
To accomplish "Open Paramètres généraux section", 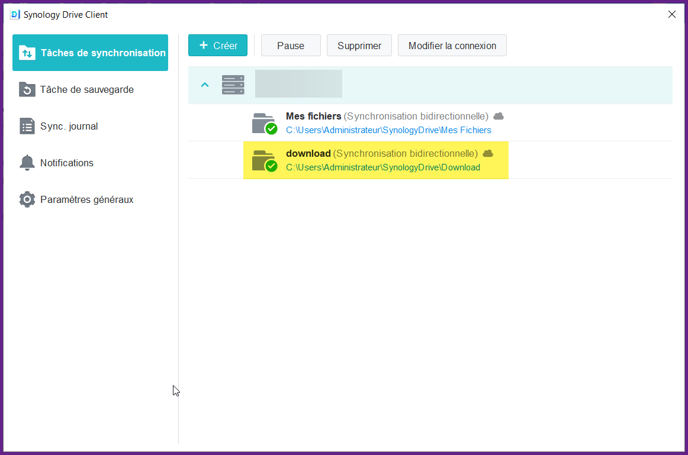I will (x=86, y=200).
